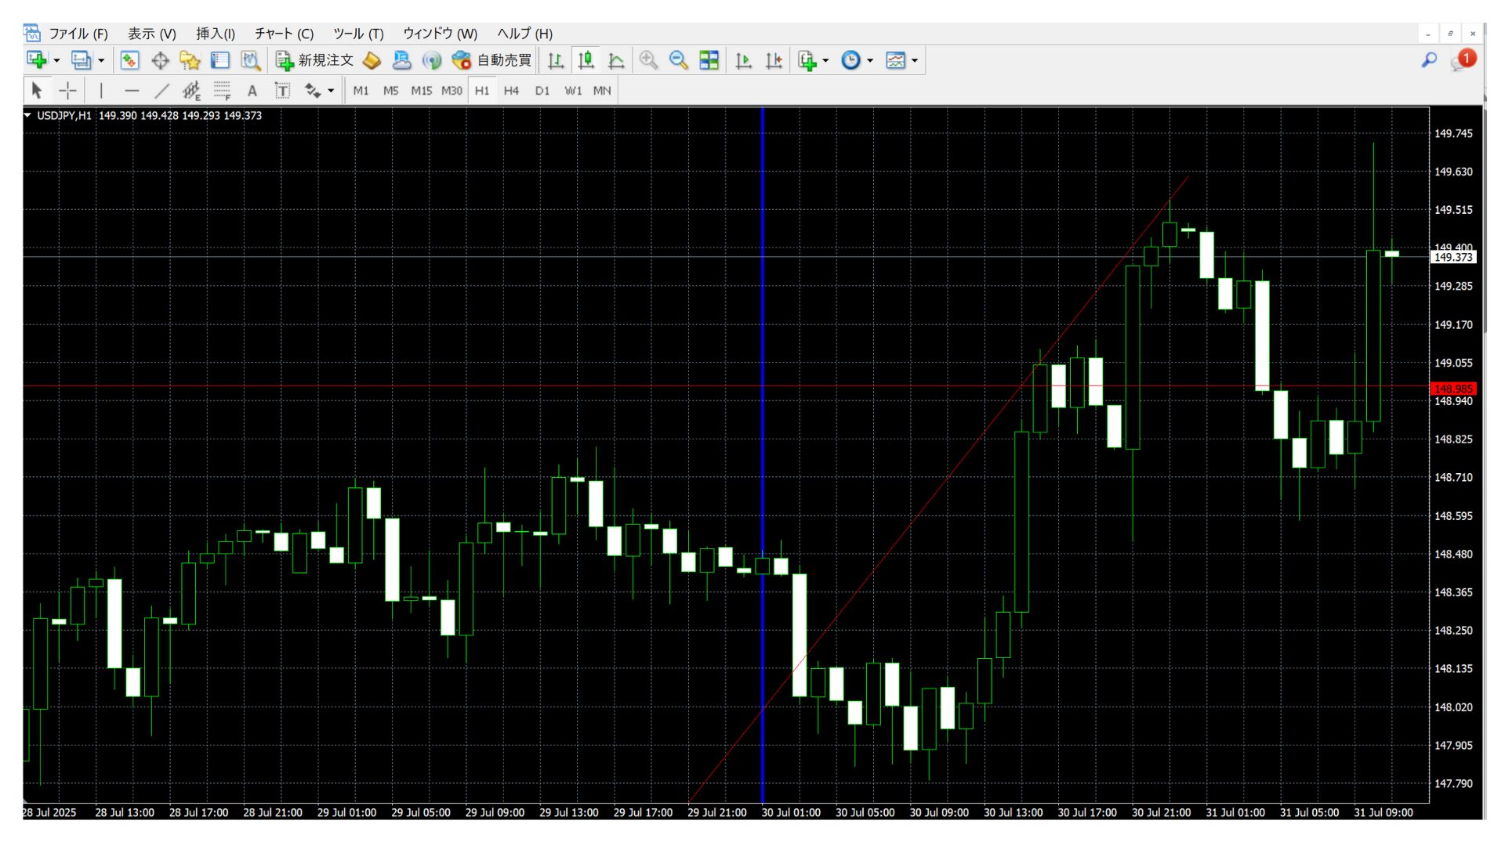Select the Fibonacci retracement tool
This screenshot has width=1505, height=846.
click(x=222, y=91)
